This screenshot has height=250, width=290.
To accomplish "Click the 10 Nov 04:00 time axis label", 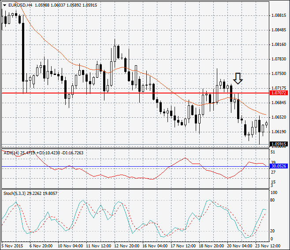I will [x=70, y=246].
